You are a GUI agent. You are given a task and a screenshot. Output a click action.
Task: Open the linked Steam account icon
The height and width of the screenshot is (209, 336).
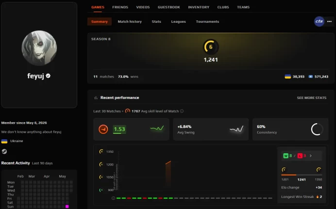[4, 151]
